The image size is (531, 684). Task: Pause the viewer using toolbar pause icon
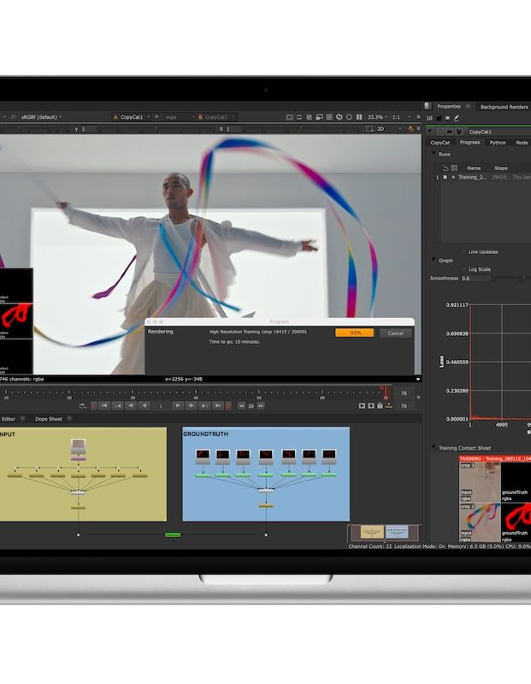click(357, 117)
